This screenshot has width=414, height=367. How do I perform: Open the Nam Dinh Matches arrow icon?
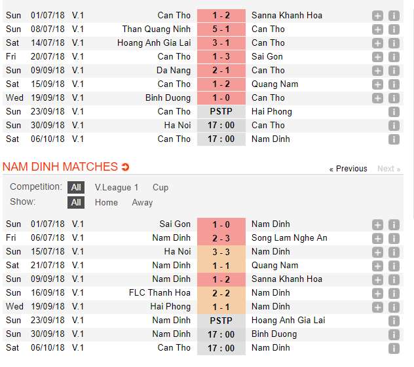tap(126, 167)
